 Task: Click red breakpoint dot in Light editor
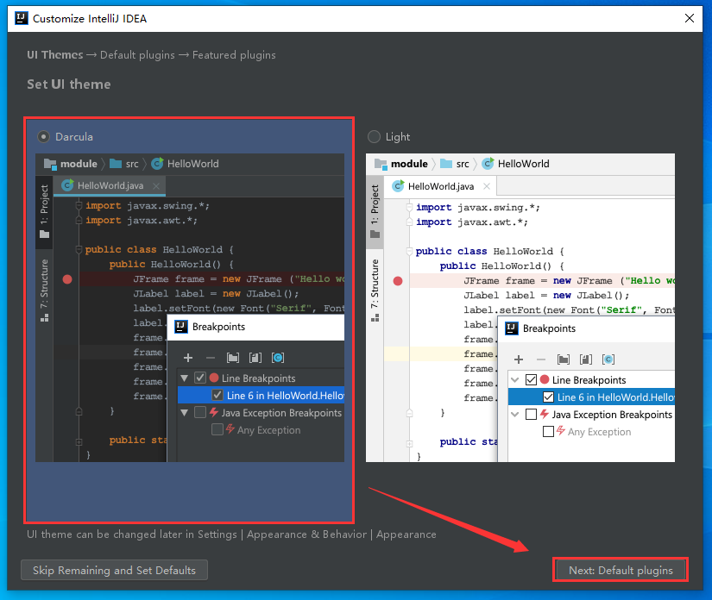point(398,281)
